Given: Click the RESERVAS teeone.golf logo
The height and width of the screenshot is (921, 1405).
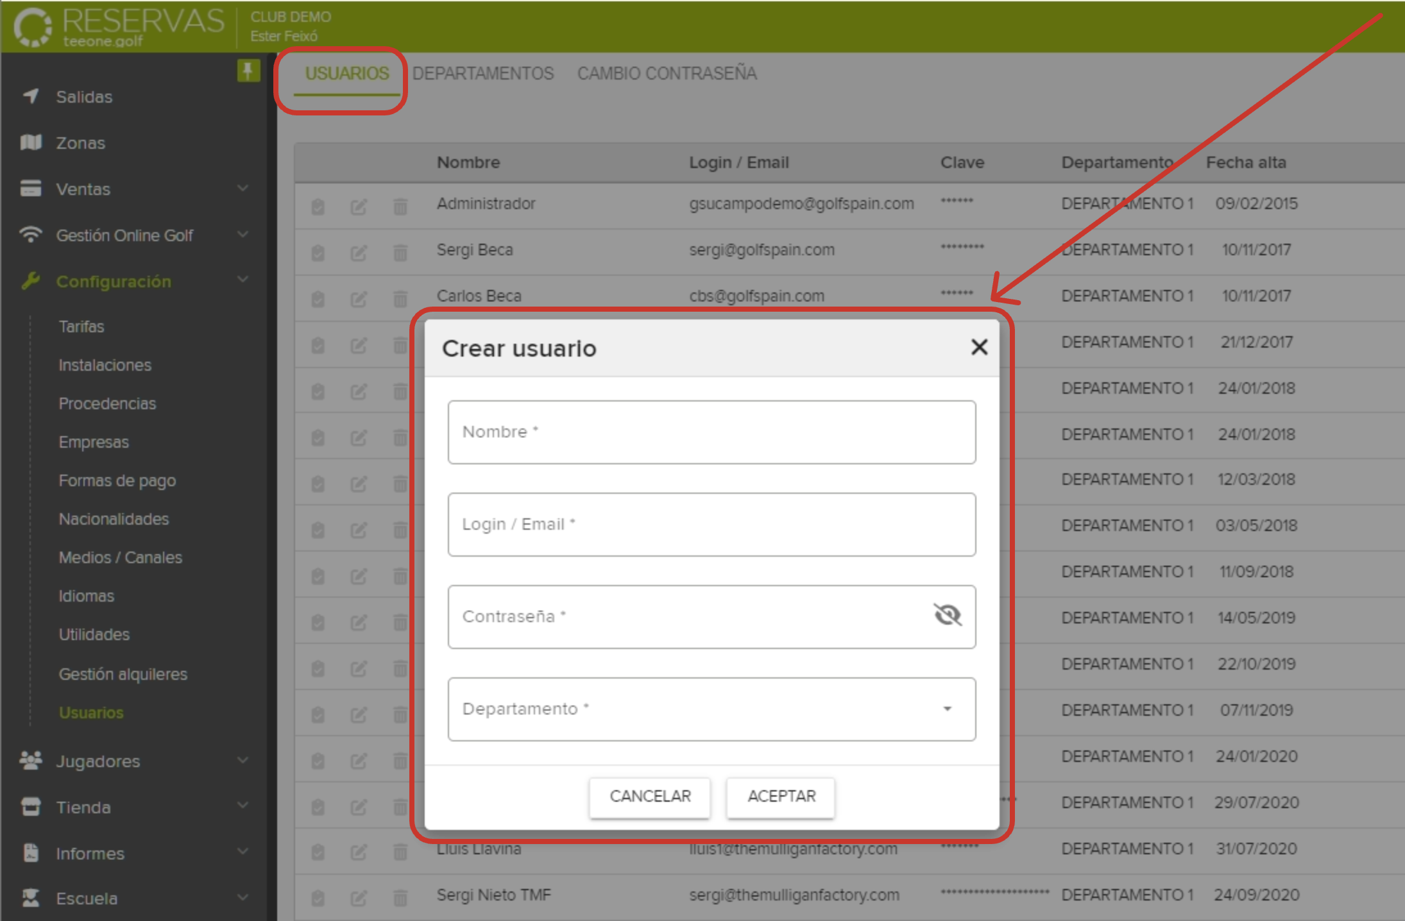Looking at the screenshot, I should 115,26.
